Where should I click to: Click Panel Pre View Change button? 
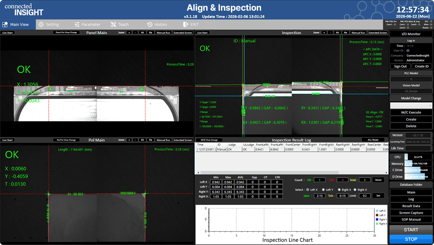(x=66, y=33)
